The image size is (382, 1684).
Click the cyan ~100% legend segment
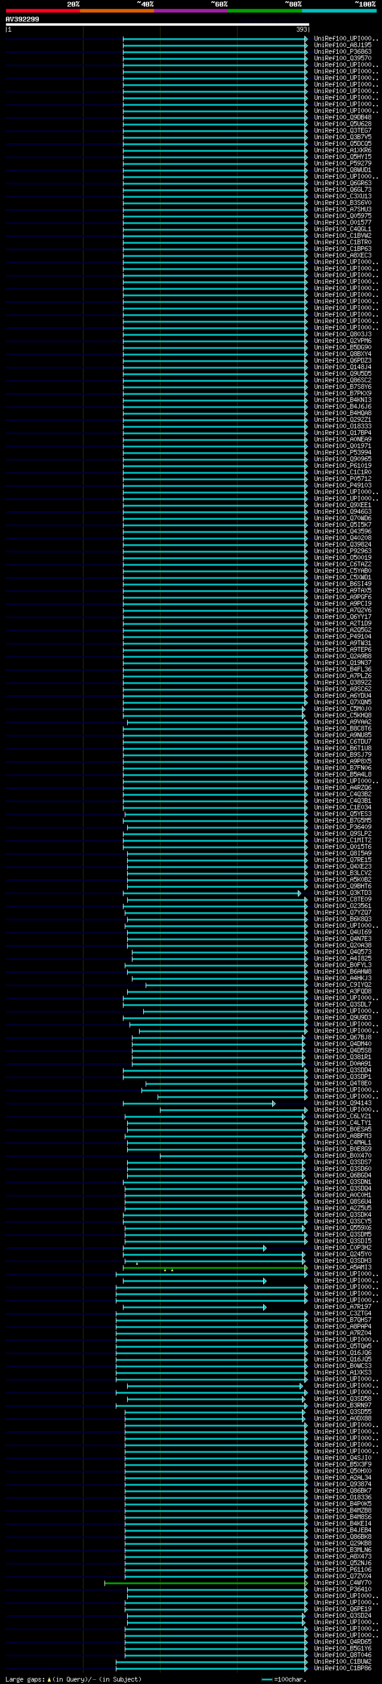340,11
